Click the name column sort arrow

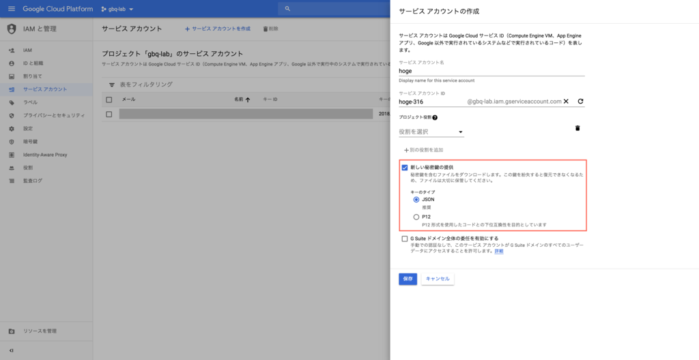pos(248,100)
